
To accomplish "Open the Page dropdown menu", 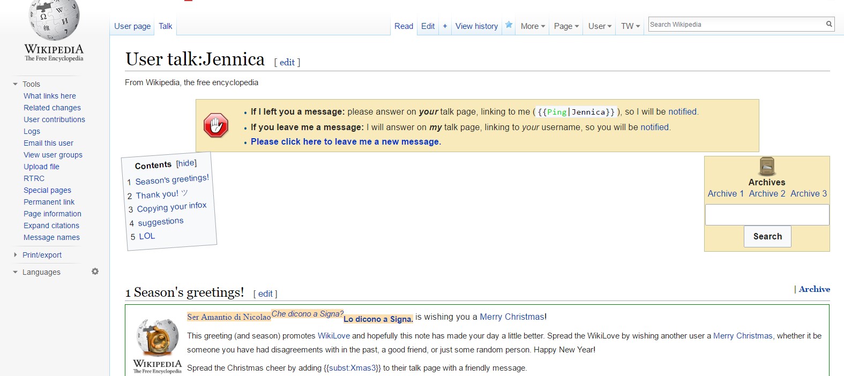I will [x=566, y=26].
